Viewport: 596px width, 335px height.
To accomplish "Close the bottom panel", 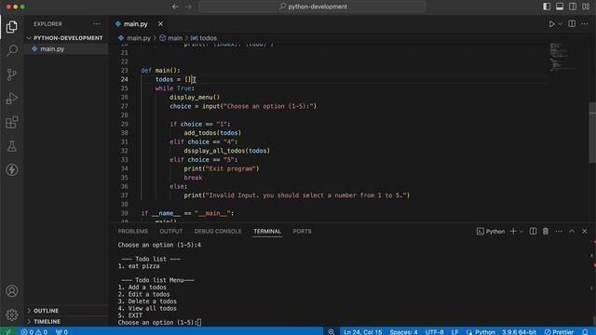I will click(x=584, y=232).
